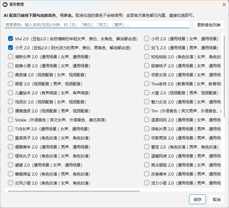Viewport: 229px width, 208px height.
Task: Enable 儿童绘本 2.0 voice
Action: pos(11,93)
